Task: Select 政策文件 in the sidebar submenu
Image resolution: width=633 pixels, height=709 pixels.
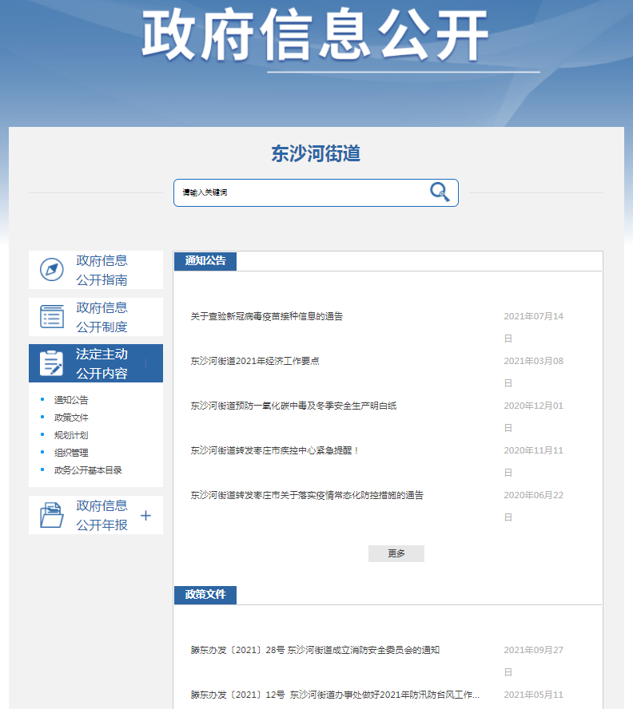Action: pos(71,418)
